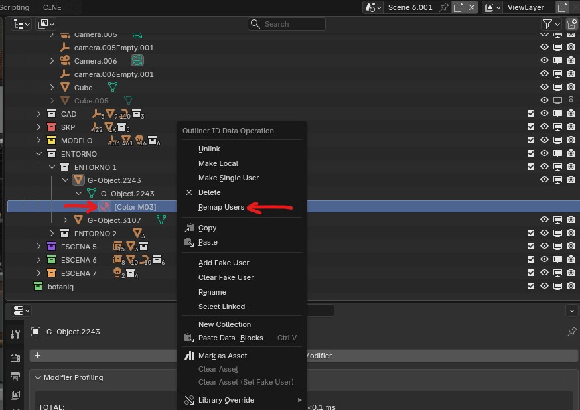The image size is (580, 410).
Task: Pin the Scene 6.001 scene
Action: (x=443, y=7)
